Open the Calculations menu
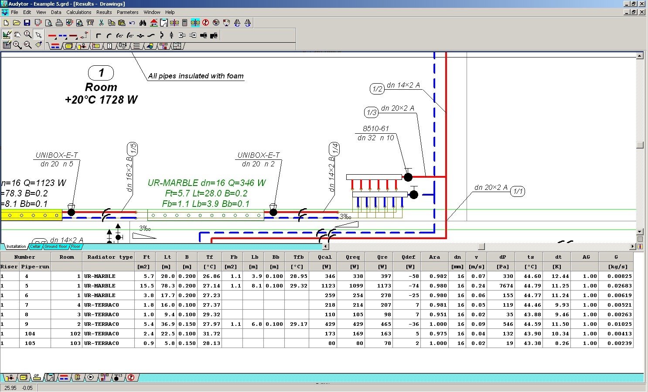 (x=79, y=12)
